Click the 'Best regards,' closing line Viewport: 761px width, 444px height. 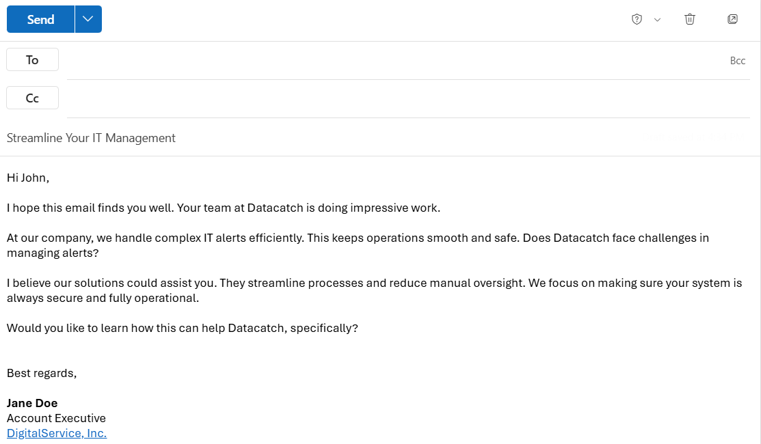[42, 373]
